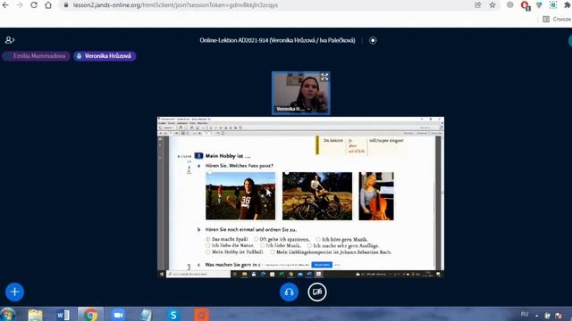Toggle the participants list icon

10,40
